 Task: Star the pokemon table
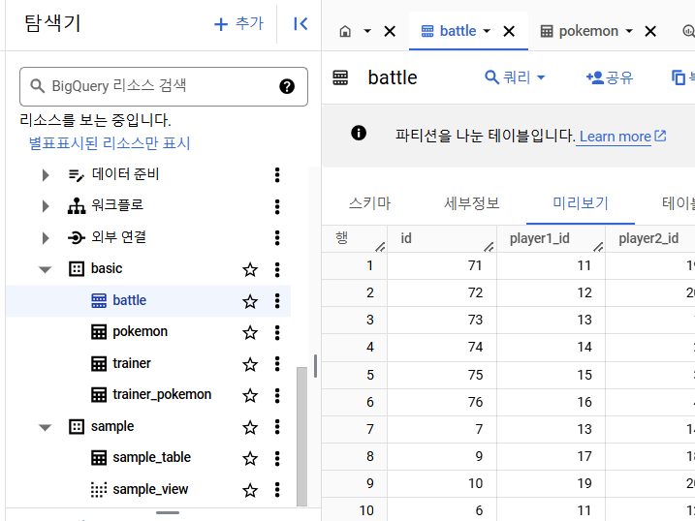(x=250, y=332)
